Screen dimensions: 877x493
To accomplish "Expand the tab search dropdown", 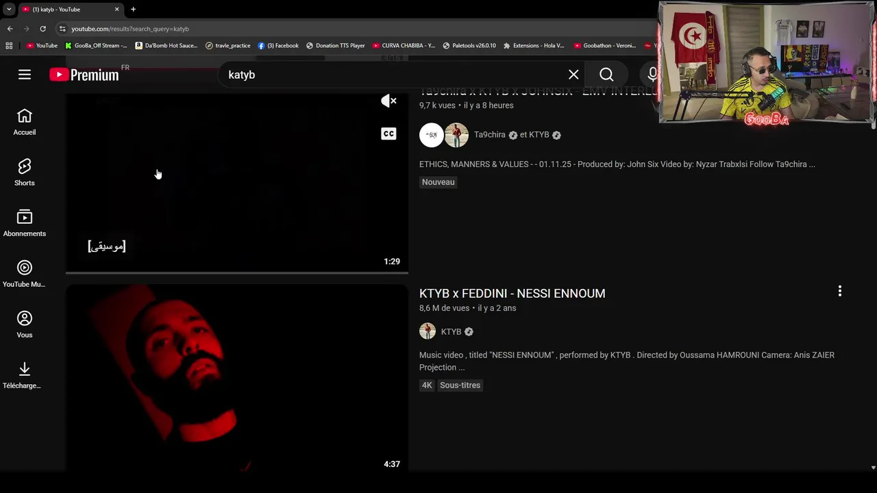I will point(9,10).
